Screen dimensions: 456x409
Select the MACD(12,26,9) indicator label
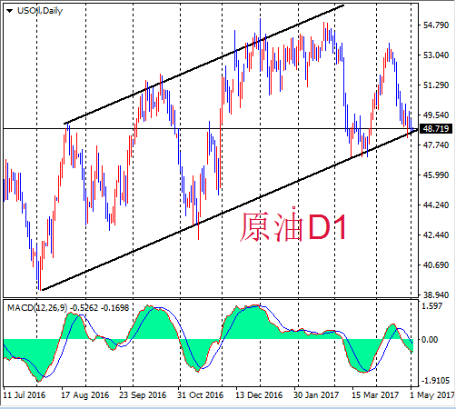pos(37,308)
